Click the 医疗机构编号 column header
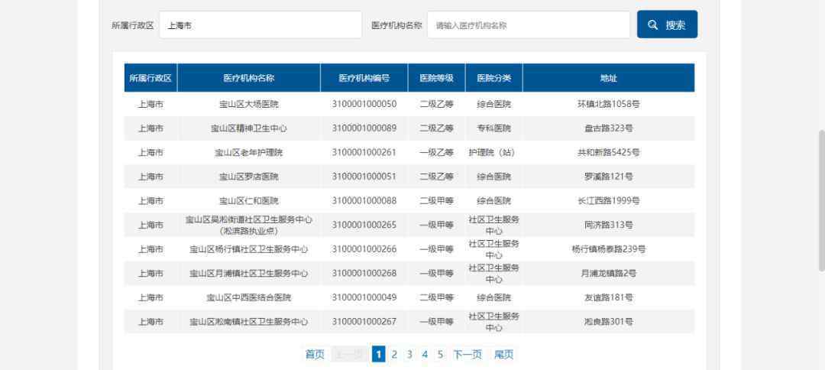825x370 pixels. coord(364,78)
